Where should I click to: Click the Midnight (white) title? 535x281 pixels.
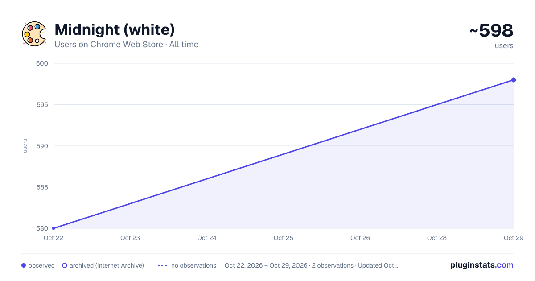pyautogui.click(x=115, y=30)
